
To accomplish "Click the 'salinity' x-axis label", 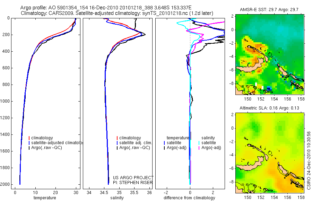I will 117,198.
